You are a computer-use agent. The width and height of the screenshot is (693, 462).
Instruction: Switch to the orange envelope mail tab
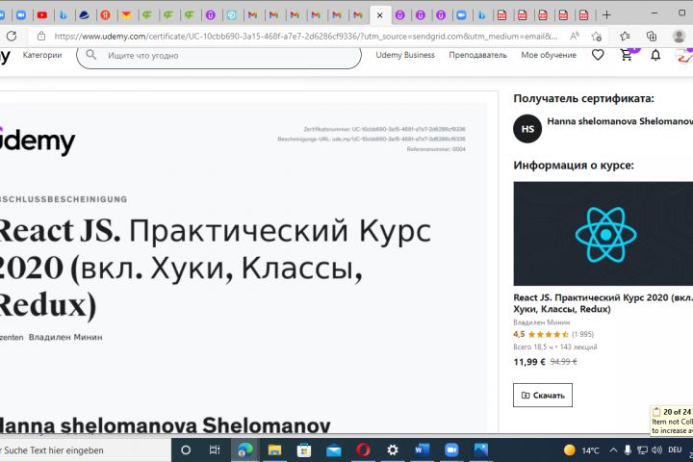(x=126, y=15)
